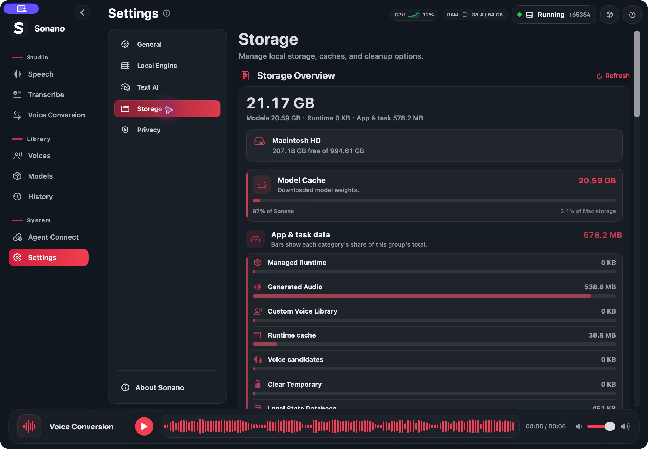Mute audio with the low-volume speaker icon

[x=579, y=427]
